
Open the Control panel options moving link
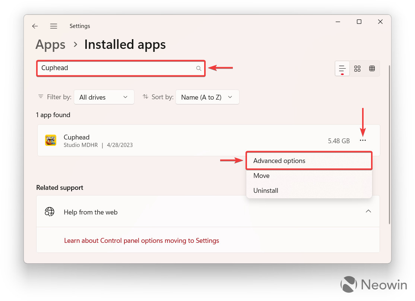142,241
